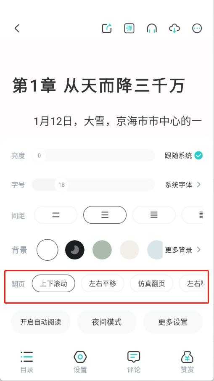Viewport: 214px width, 381px height.
Task: Select 左右平移 page turn mode
Action: (x=103, y=283)
